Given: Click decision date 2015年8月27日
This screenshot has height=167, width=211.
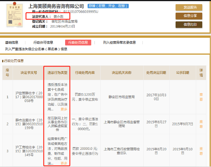Looking at the screenshot, I should 156,124.
